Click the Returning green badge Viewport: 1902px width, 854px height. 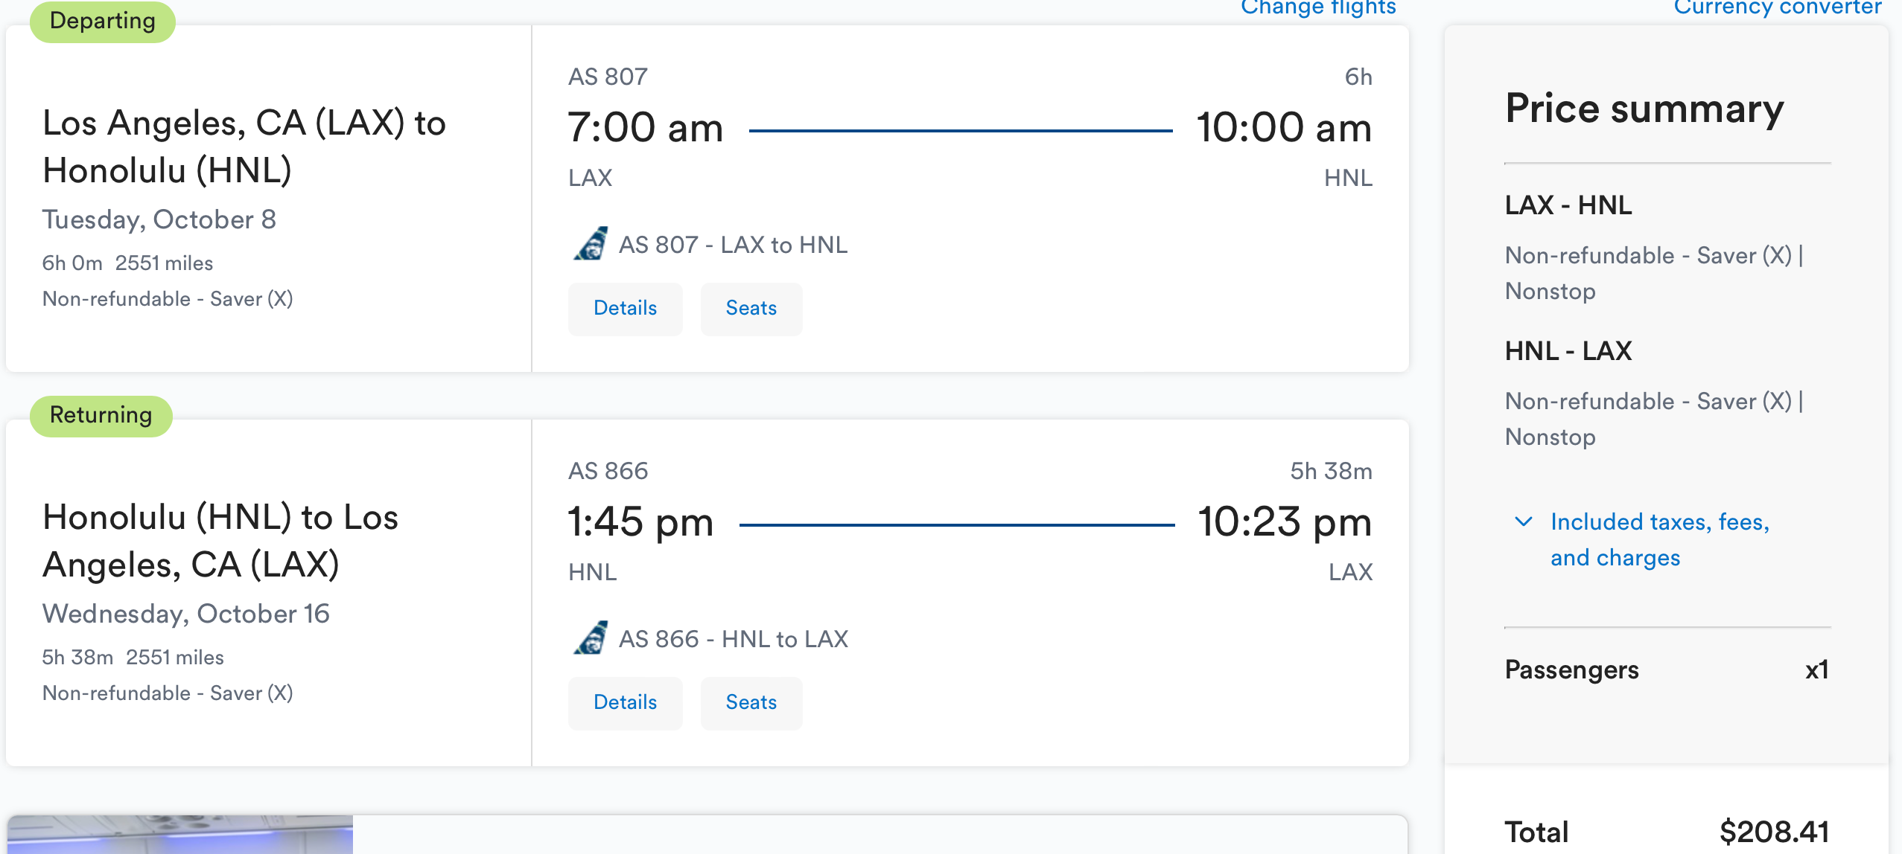[x=101, y=415]
